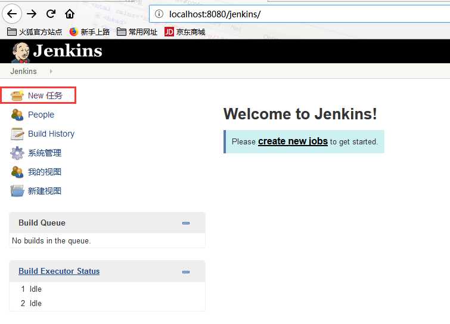Image resolution: width=450 pixels, height=324 pixels.
Task: Open the 我的视图 link
Action: coord(45,172)
